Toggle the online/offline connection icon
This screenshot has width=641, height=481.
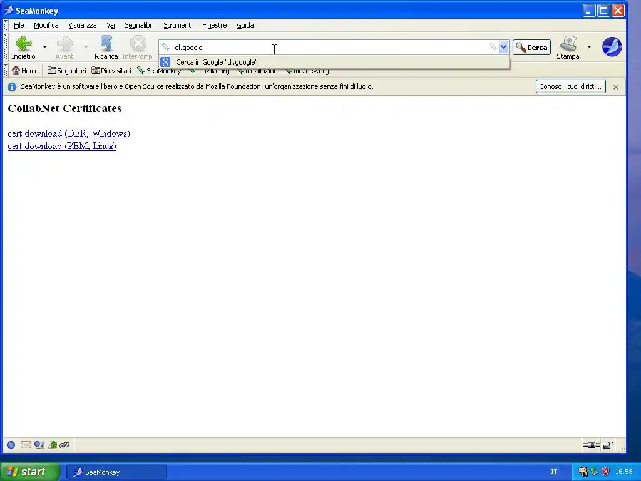click(x=591, y=445)
